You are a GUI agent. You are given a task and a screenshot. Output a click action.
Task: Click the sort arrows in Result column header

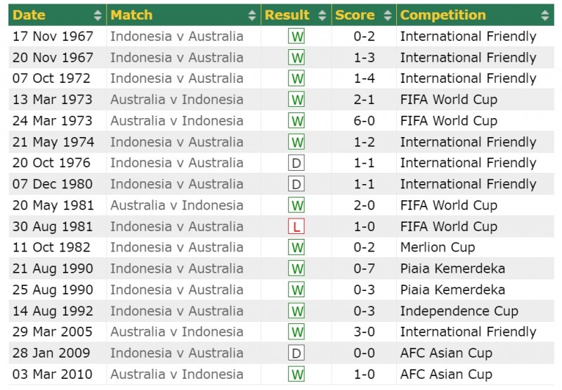coord(322,15)
